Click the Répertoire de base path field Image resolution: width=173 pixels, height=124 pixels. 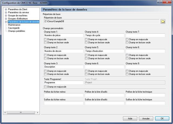point(102,21)
